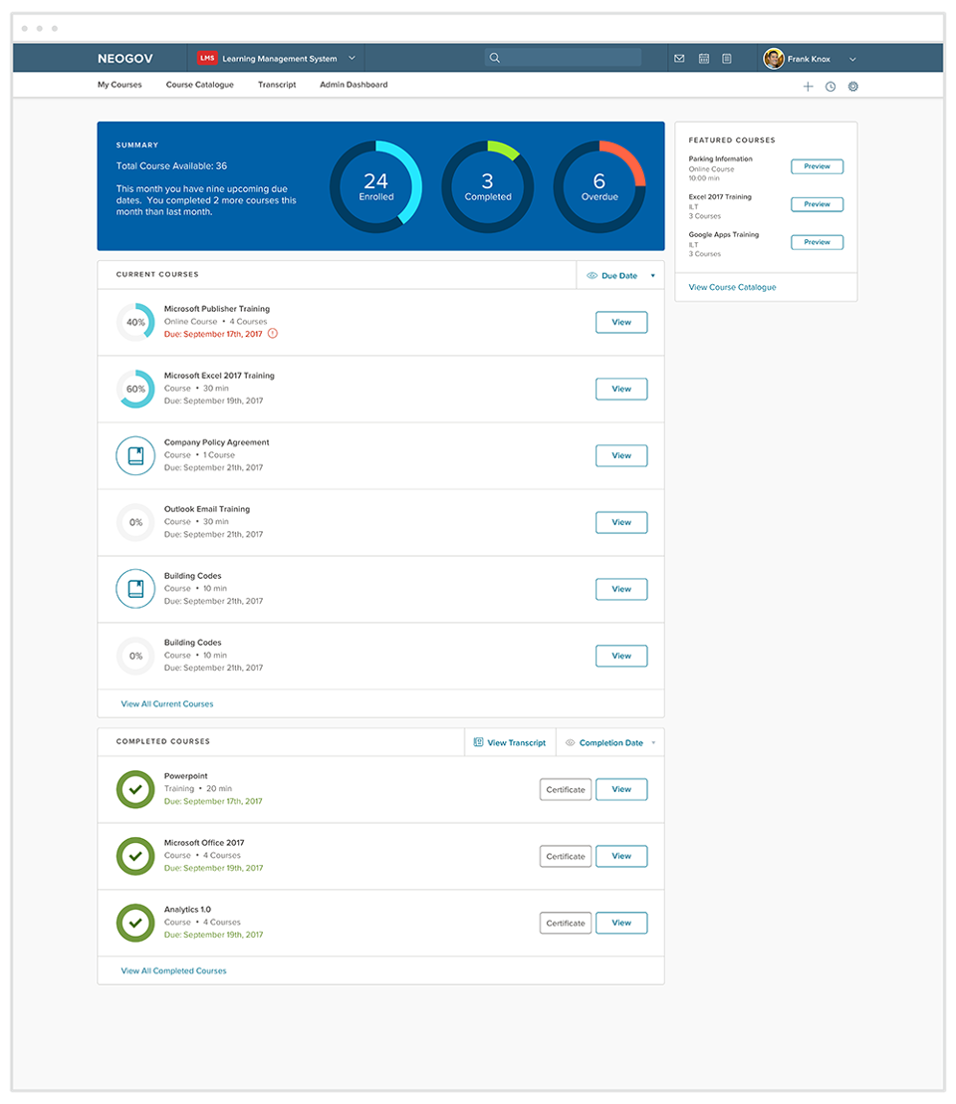The width and height of the screenshot is (956, 1104).
Task: Preview the Parking Information course
Action: coord(817,166)
